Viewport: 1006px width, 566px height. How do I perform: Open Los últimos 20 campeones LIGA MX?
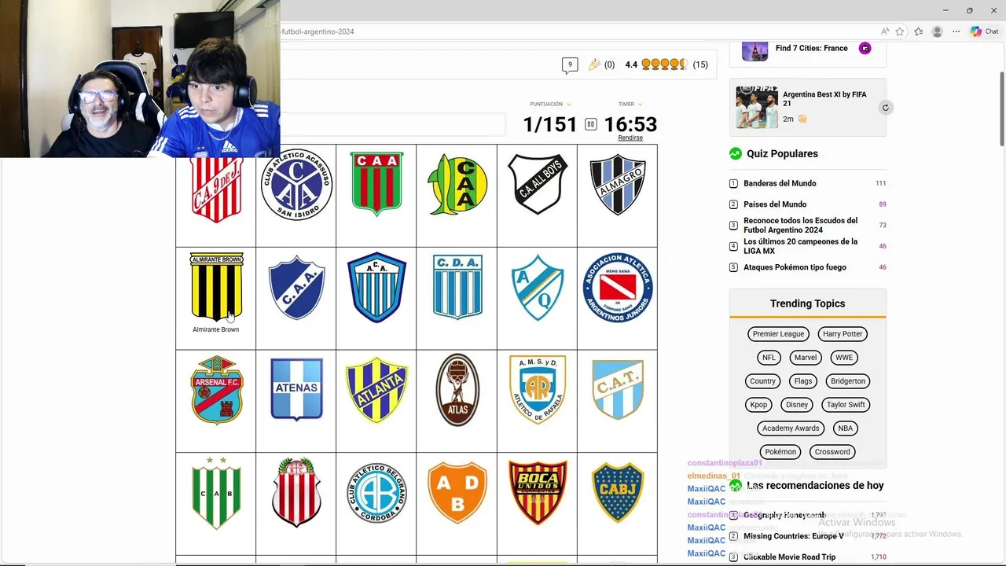coord(800,246)
